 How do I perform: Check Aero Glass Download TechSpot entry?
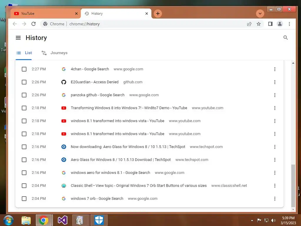click(24, 160)
